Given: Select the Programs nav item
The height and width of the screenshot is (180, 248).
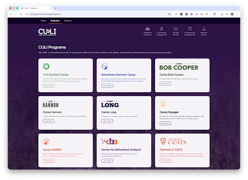Looking at the screenshot, I should (55, 21).
